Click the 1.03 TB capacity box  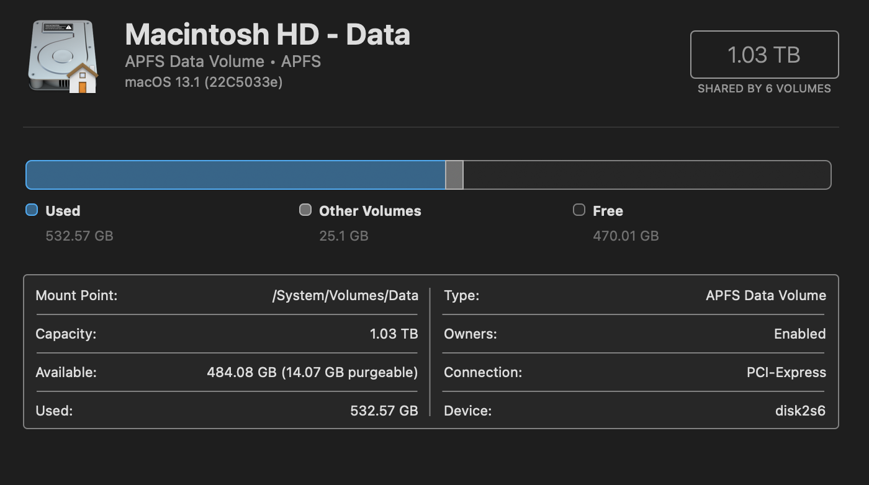click(764, 55)
